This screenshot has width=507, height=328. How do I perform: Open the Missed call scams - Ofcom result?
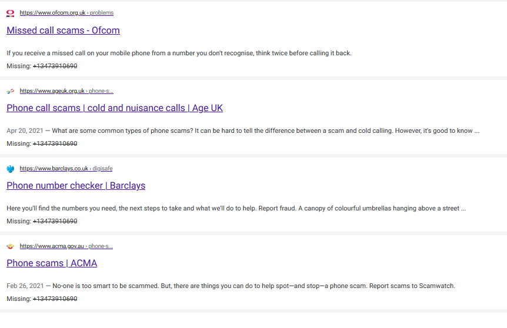click(x=63, y=31)
